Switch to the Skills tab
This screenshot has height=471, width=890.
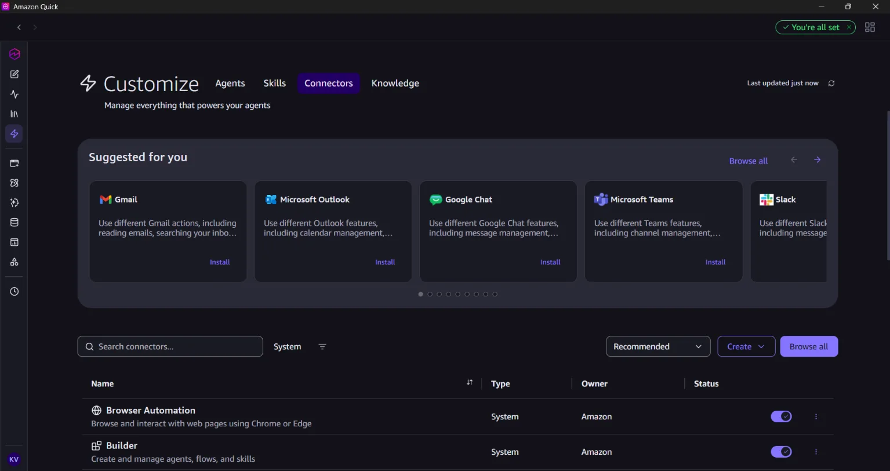coord(274,84)
